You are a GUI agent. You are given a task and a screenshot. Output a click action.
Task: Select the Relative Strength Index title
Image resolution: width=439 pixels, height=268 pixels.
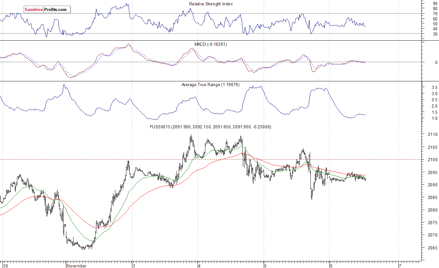click(x=211, y=4)
